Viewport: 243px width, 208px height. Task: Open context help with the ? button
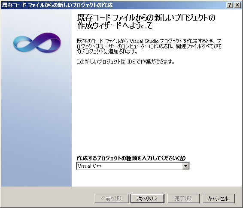click(x=230, y=5)
